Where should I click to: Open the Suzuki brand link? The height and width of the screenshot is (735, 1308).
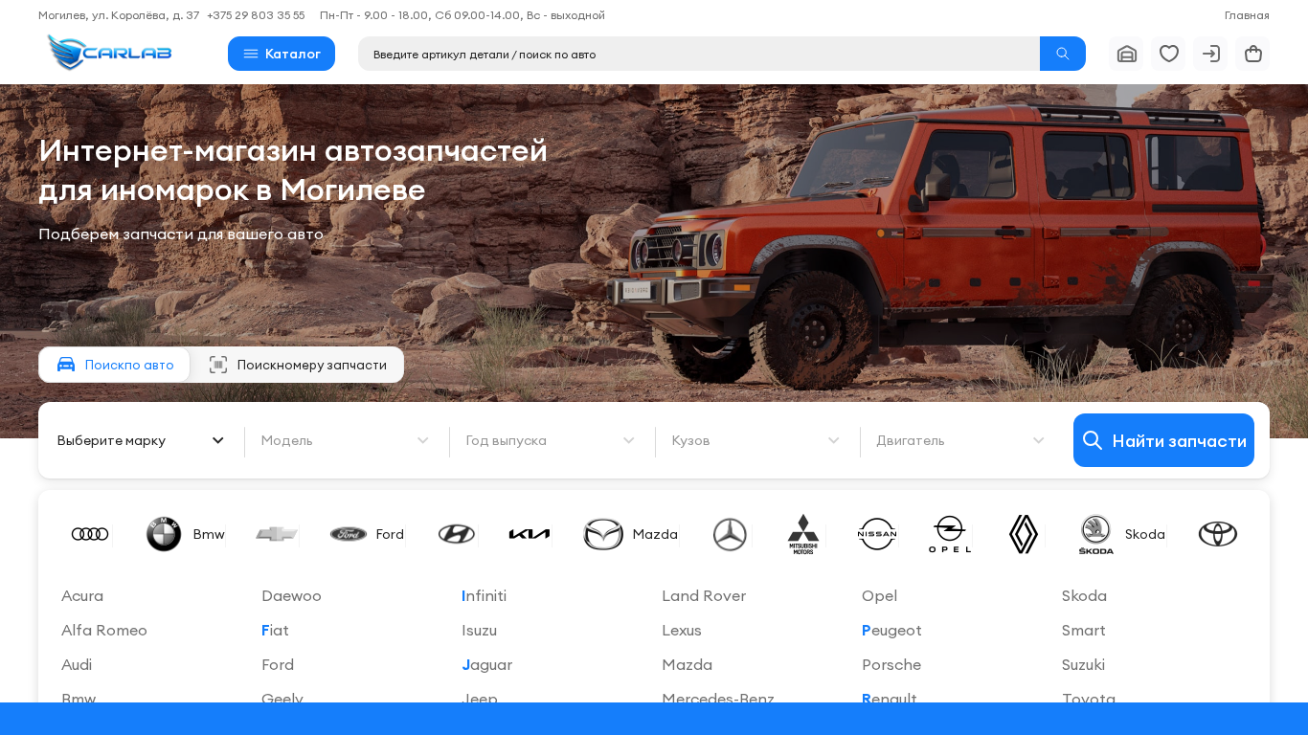point(1083,664)
